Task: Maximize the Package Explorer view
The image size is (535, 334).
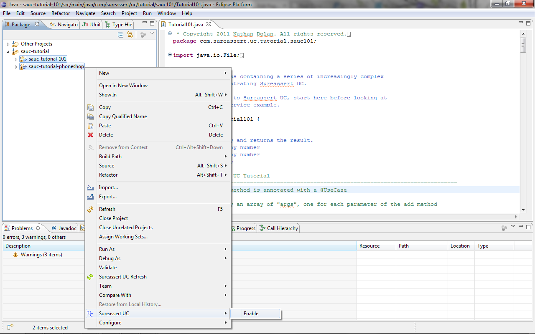Action: (152, 23)
